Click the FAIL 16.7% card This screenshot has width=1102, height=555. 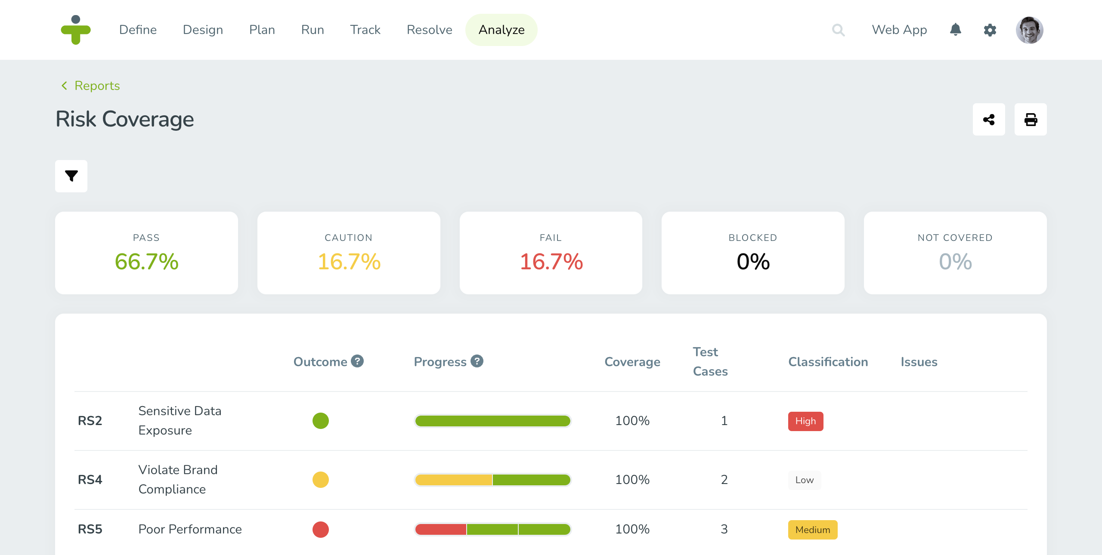pos(551,253)
